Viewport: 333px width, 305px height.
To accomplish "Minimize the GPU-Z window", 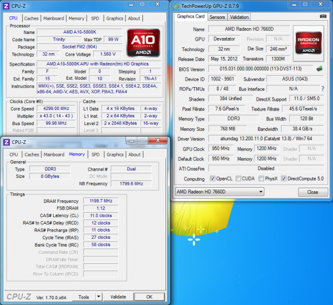I will 294,5.
